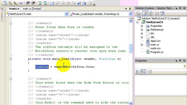Go to next bookmark icon
This screenshot has width=187, height=105.
63,3
